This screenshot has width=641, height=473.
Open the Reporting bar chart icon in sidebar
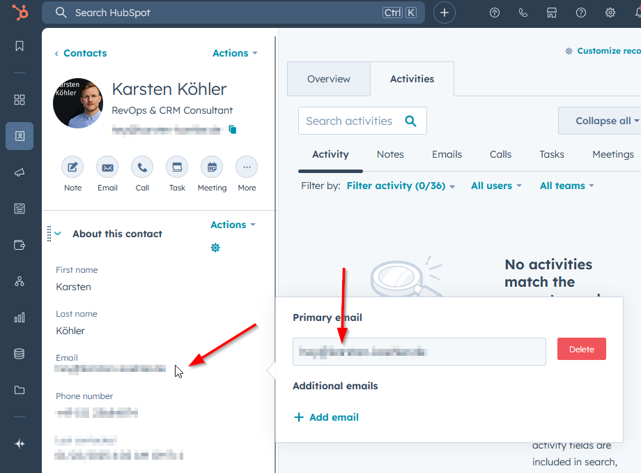click(20, 317)
